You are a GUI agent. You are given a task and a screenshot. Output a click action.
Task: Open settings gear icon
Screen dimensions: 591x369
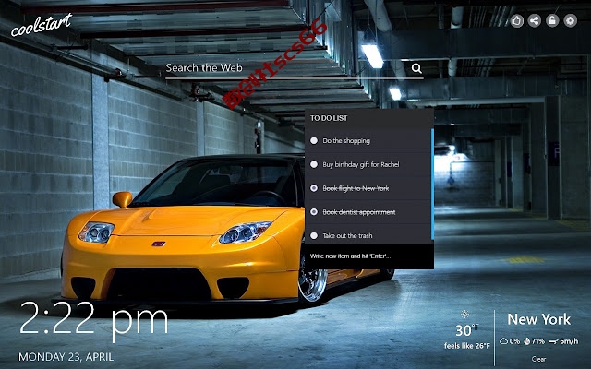[571, 20]
